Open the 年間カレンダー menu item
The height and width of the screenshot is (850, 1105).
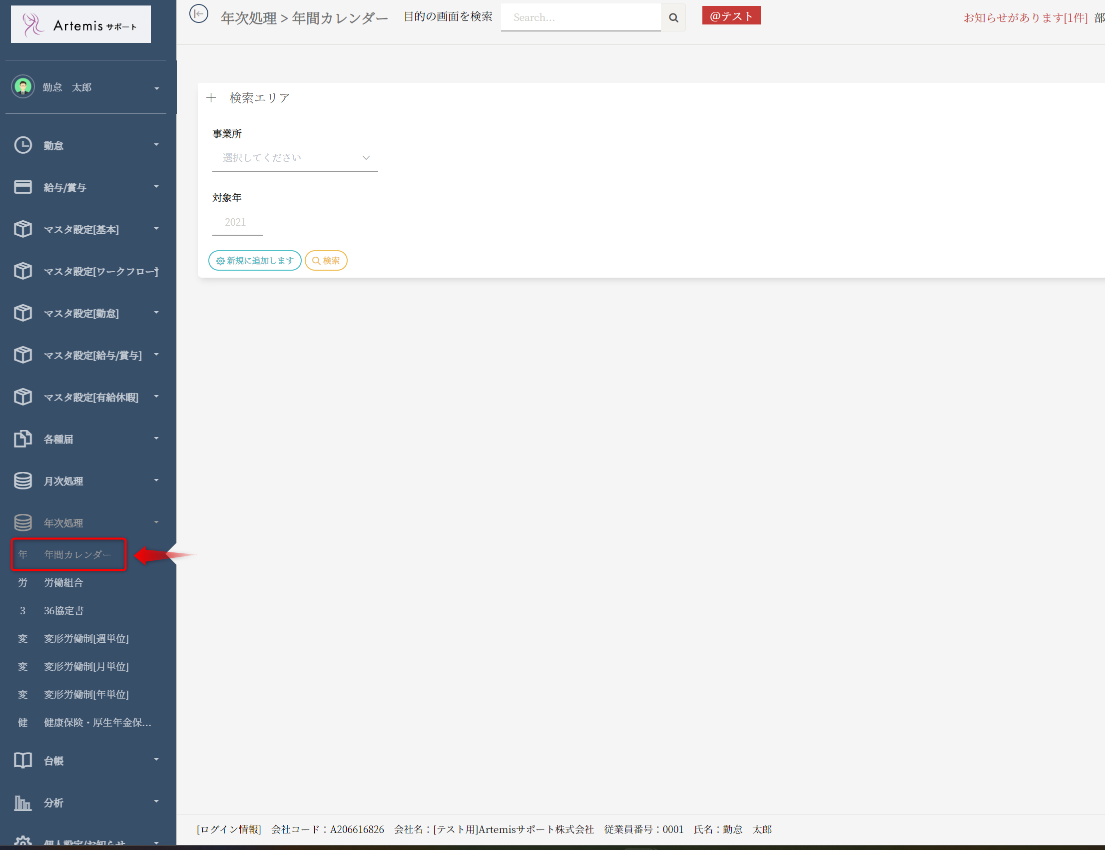(x=77, y=554)
